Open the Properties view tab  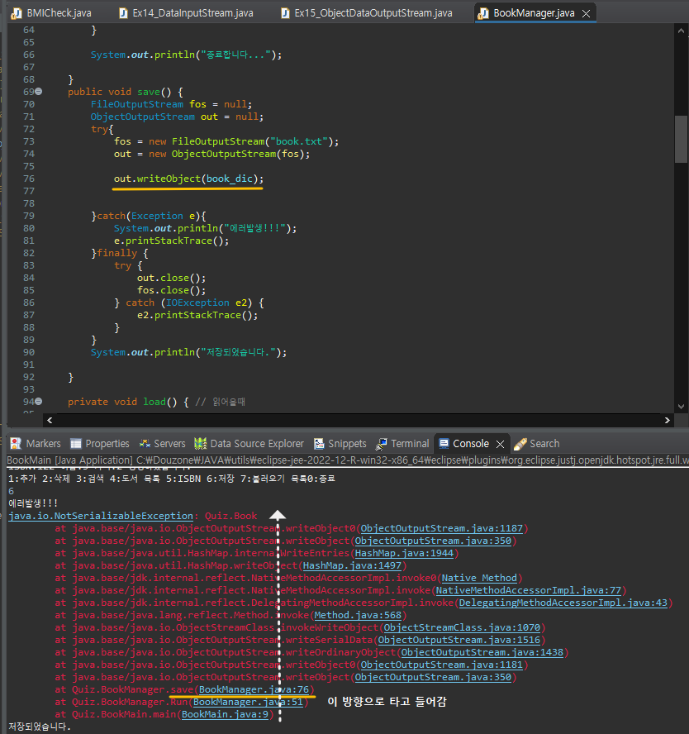(100, 443)
